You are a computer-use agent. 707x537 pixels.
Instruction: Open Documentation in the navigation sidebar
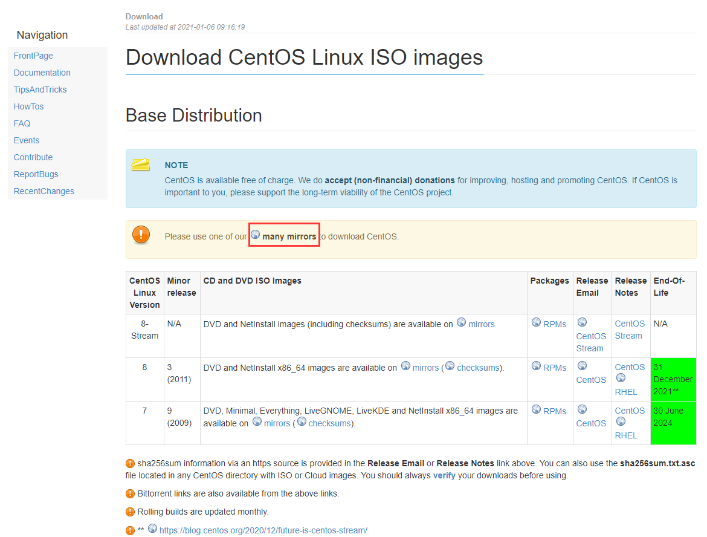[x=42, y=73]
